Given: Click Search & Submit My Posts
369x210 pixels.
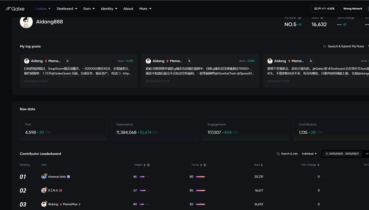Looking at the screenshot, I should (x=343, y=46).
